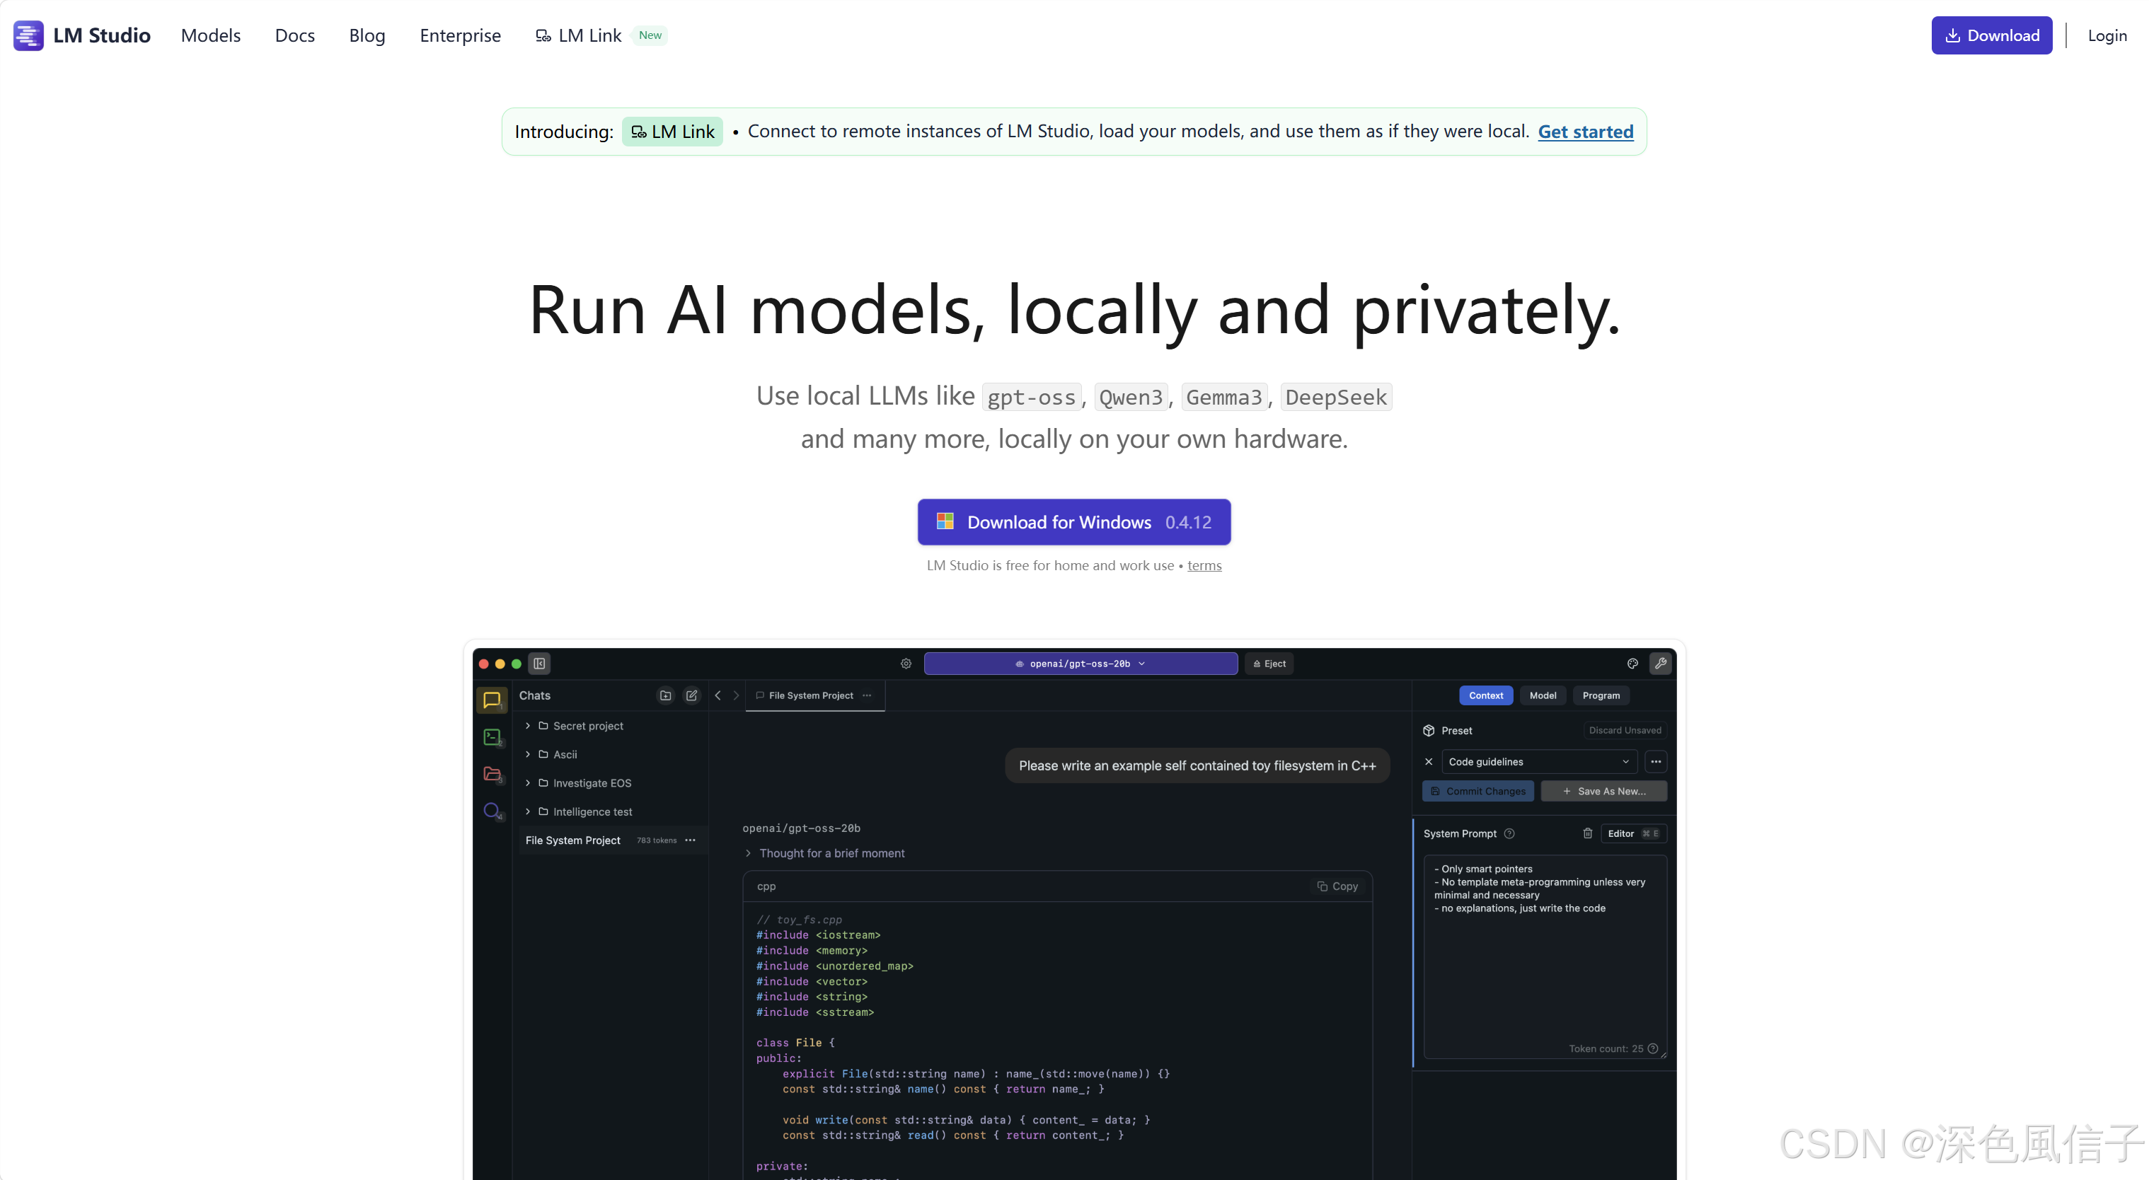Open File System Project chat more options
The image size is (2149, 1180).
pos(690,840)
